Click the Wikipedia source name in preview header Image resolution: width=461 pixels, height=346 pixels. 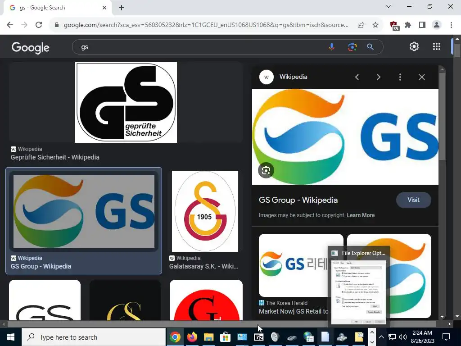coord(293,77)
